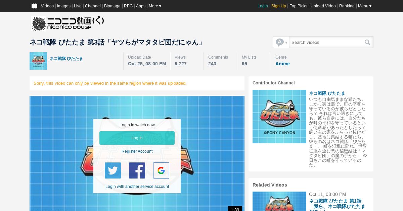Click the Views count 9,727
403x211 pixels.
coord(181,64)
